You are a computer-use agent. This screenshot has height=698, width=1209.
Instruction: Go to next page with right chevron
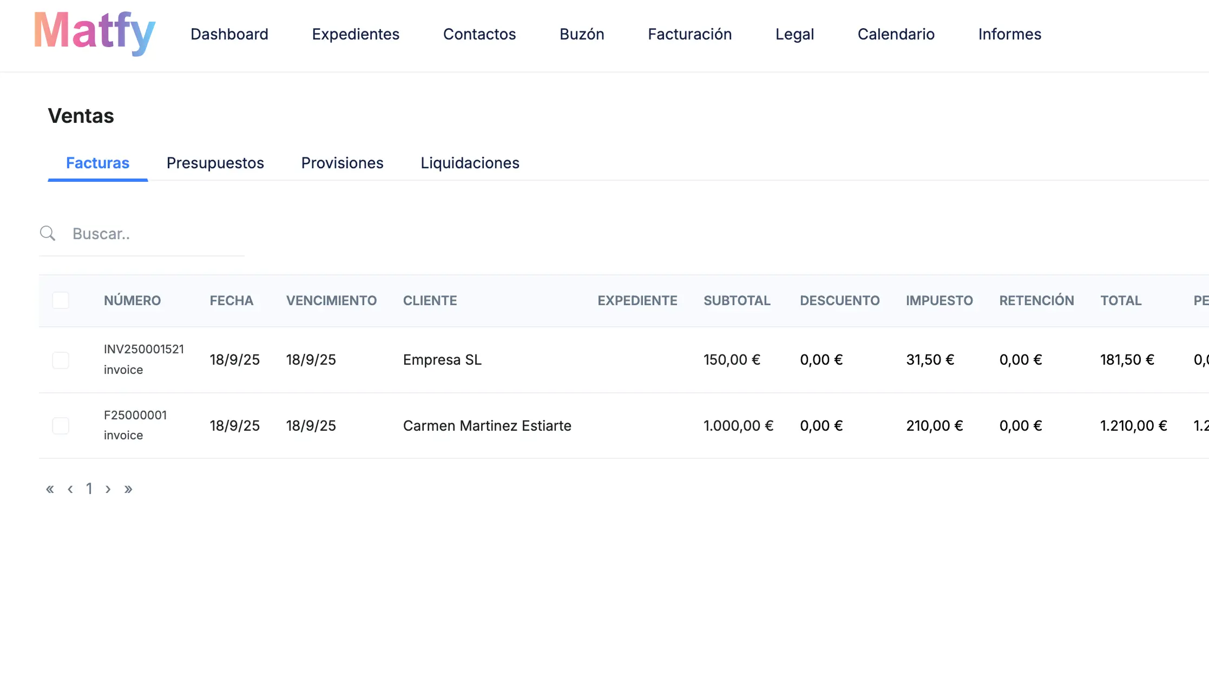pos(108,489)
